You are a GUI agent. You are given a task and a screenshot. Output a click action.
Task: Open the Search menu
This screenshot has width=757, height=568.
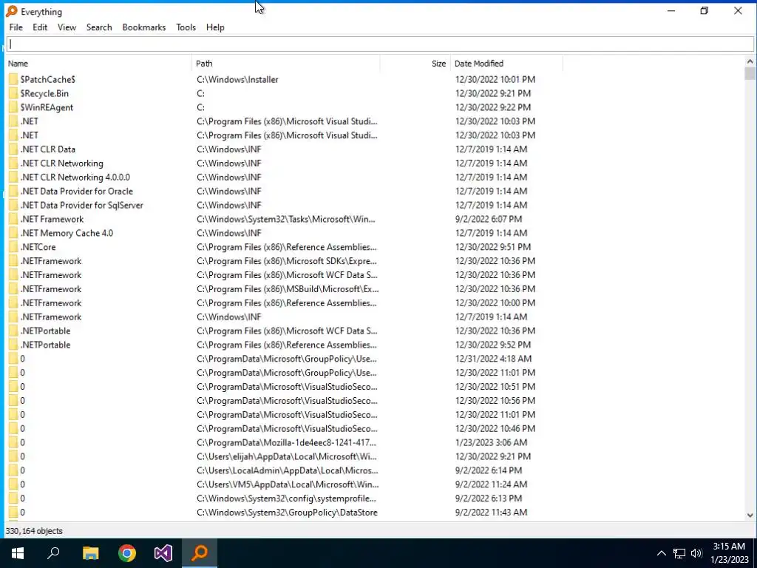99,27
